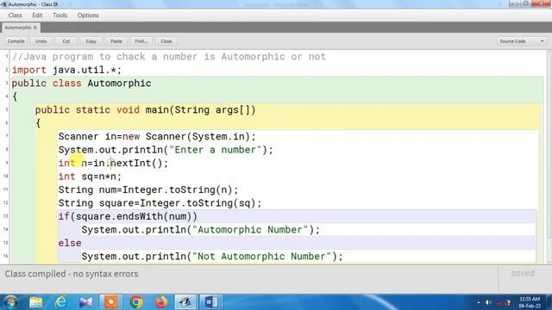Image resolution: width=552 pixels, height=310 pixels.
Task: Click the toolbar Close button
Action: tap(166, 41)
